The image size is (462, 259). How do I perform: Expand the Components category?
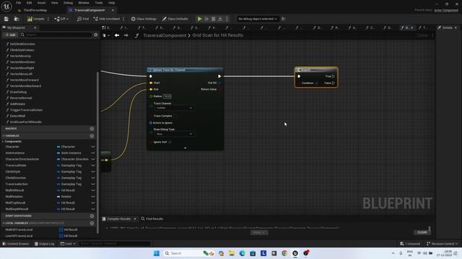[3, 142]
